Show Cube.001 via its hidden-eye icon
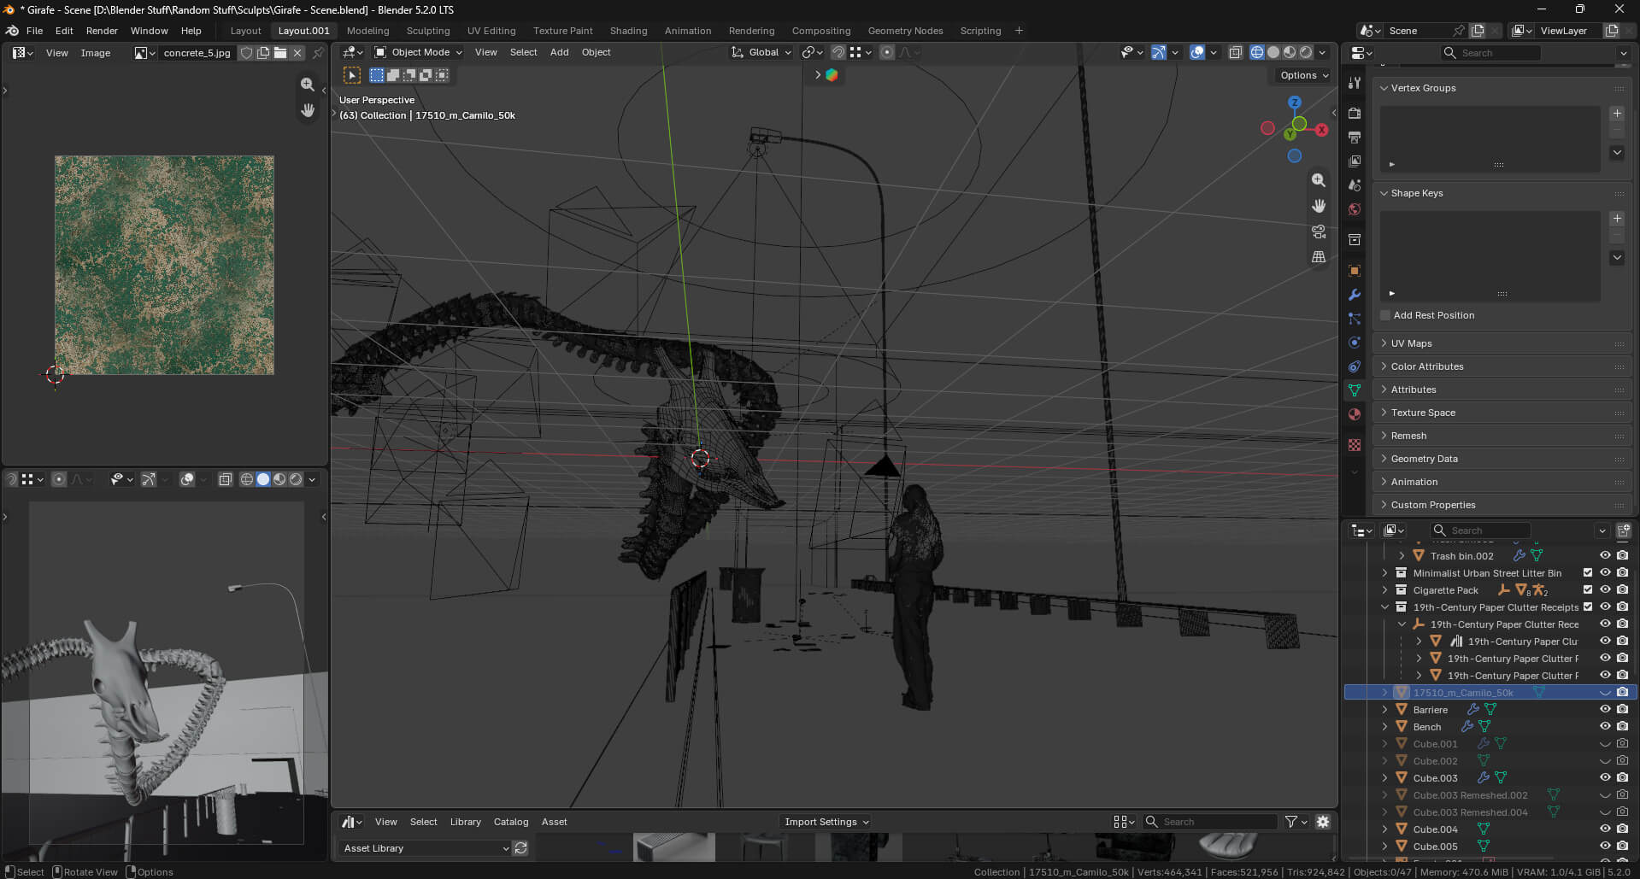 [1605, 743]
